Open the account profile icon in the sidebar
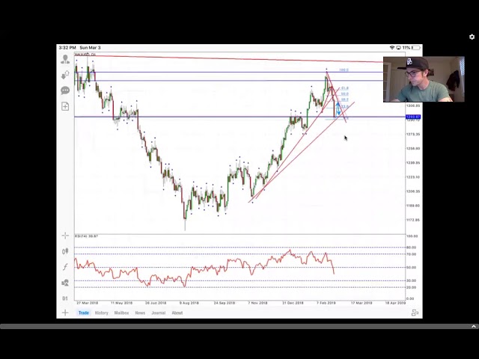479x359 pixels. (65, 60)
